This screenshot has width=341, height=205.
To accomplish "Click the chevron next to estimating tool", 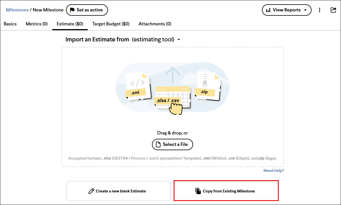I will (x=179, y=40).
